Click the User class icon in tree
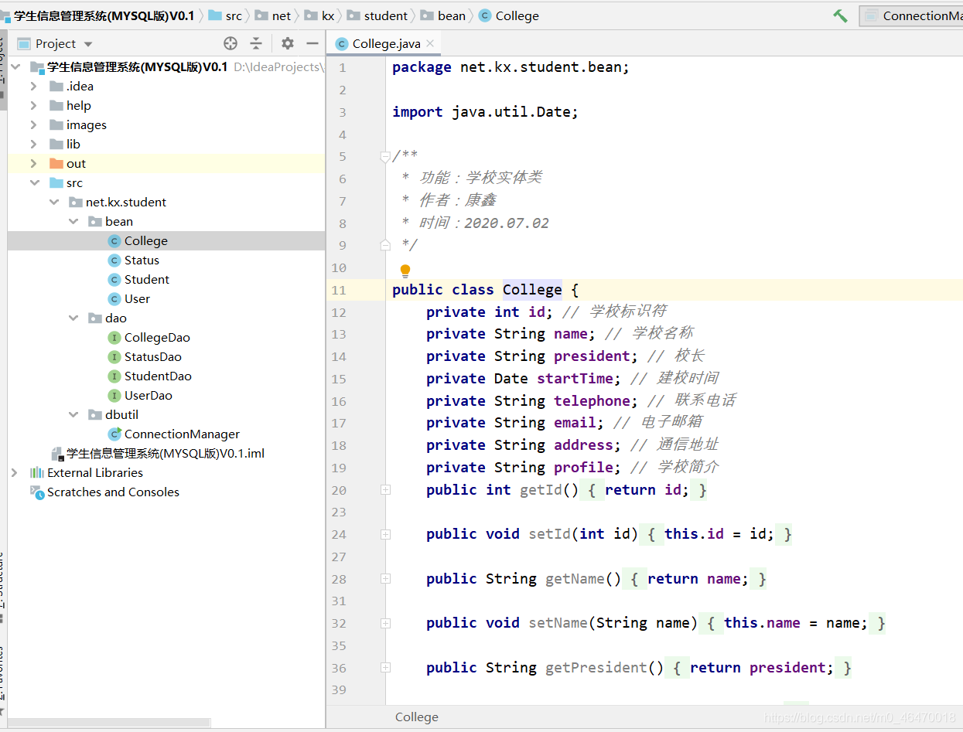Viewport: 963px width, 732px height. coord(114,298)
